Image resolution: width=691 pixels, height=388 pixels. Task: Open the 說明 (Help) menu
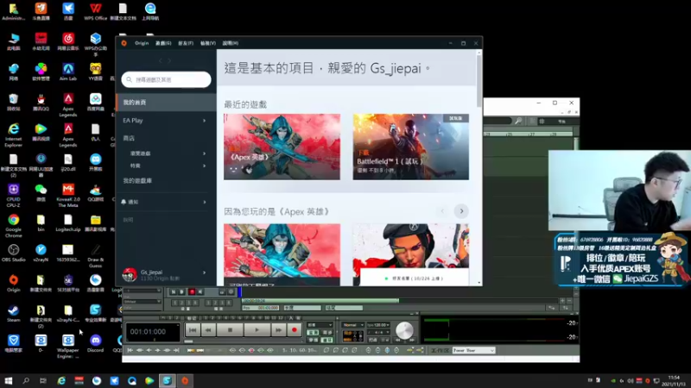231,43
